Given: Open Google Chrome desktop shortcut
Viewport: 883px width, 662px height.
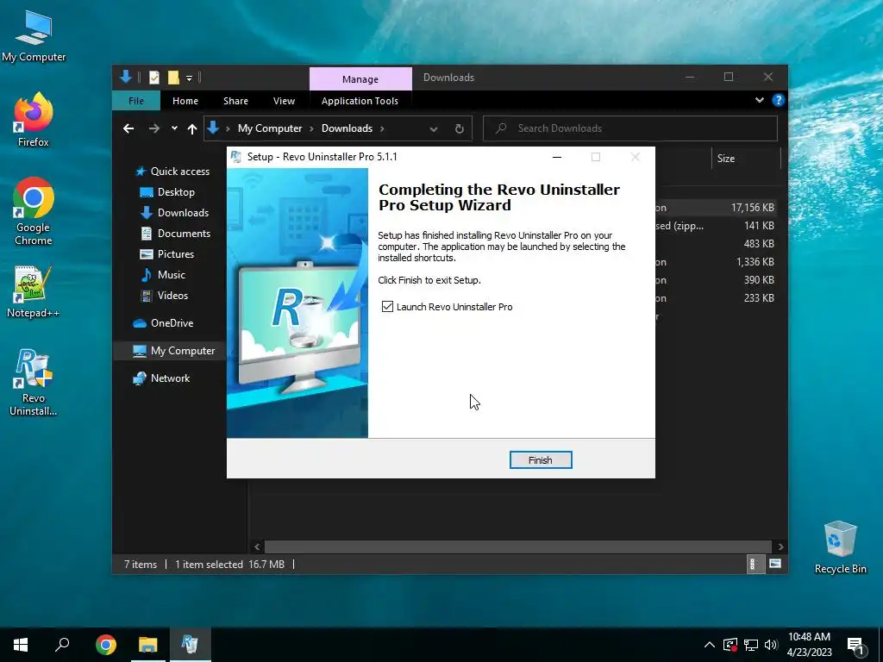Looking at the screenshot, I should [34, 212].
